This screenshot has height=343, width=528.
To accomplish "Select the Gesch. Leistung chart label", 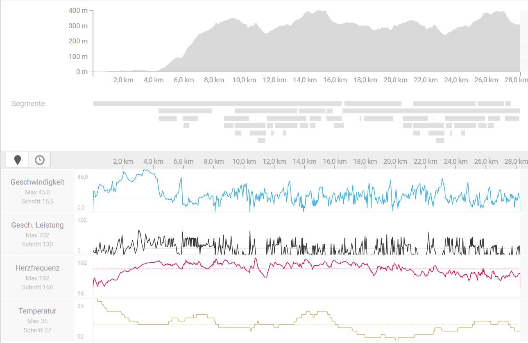I will click(38, 225).
